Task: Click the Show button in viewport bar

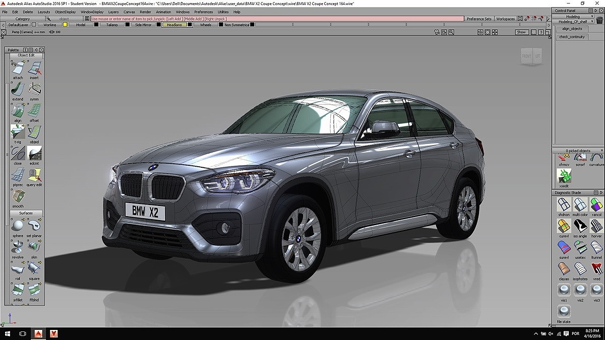Action: point(521,32)
